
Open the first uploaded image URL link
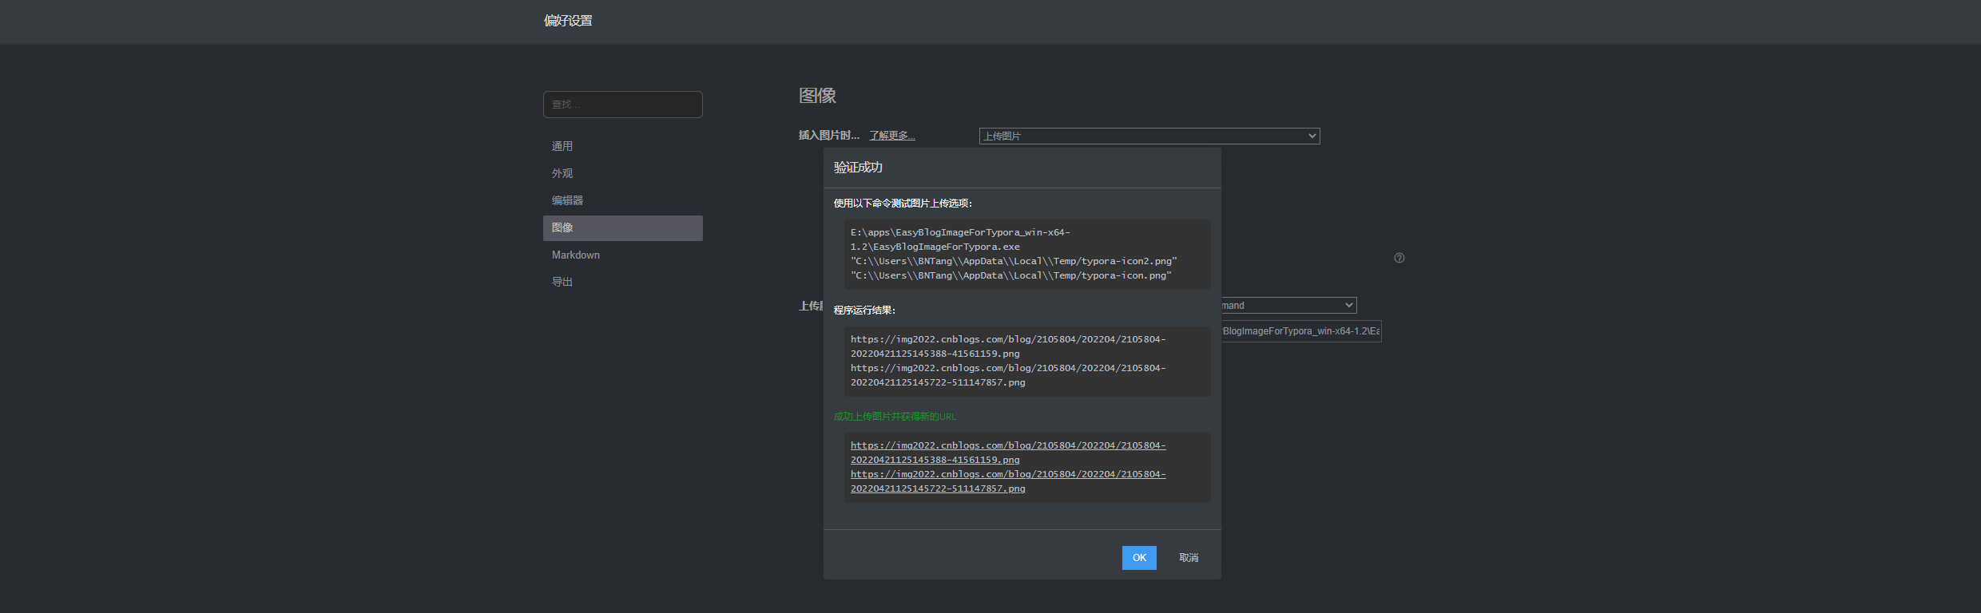click(1008, 453)
